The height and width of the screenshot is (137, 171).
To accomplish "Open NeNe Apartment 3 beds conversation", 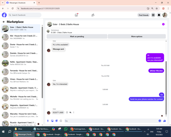I will [21, 63].
